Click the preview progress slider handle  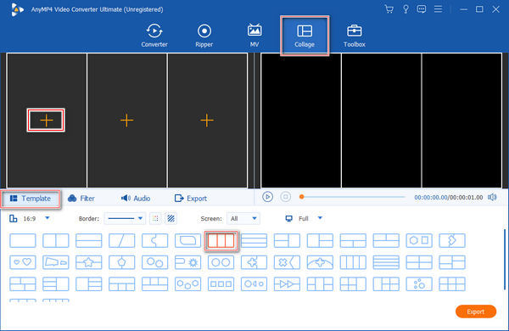(301, 197)
